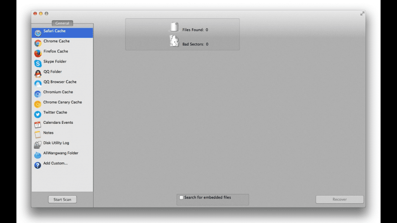Image resolution: width=397 pixels, height=223 pixels.
Task: Close the window with the red button
Action: point(35,13)
